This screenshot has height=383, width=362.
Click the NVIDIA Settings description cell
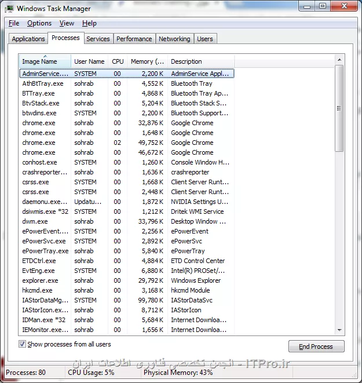pyautogui.click(x=199, y=202)
